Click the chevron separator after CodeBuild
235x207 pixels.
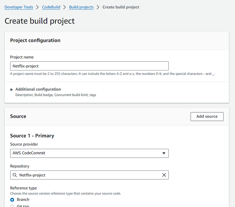pyautogui.click(x=64, y=7)
